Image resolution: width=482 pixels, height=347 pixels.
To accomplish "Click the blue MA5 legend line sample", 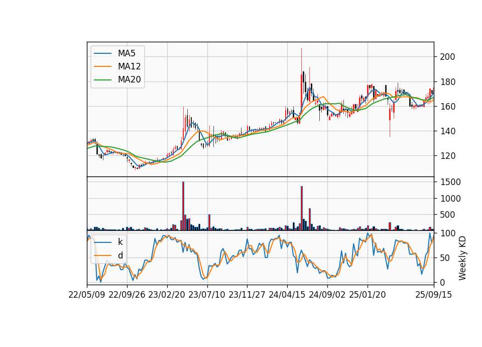I will click(x=102, y=53).
